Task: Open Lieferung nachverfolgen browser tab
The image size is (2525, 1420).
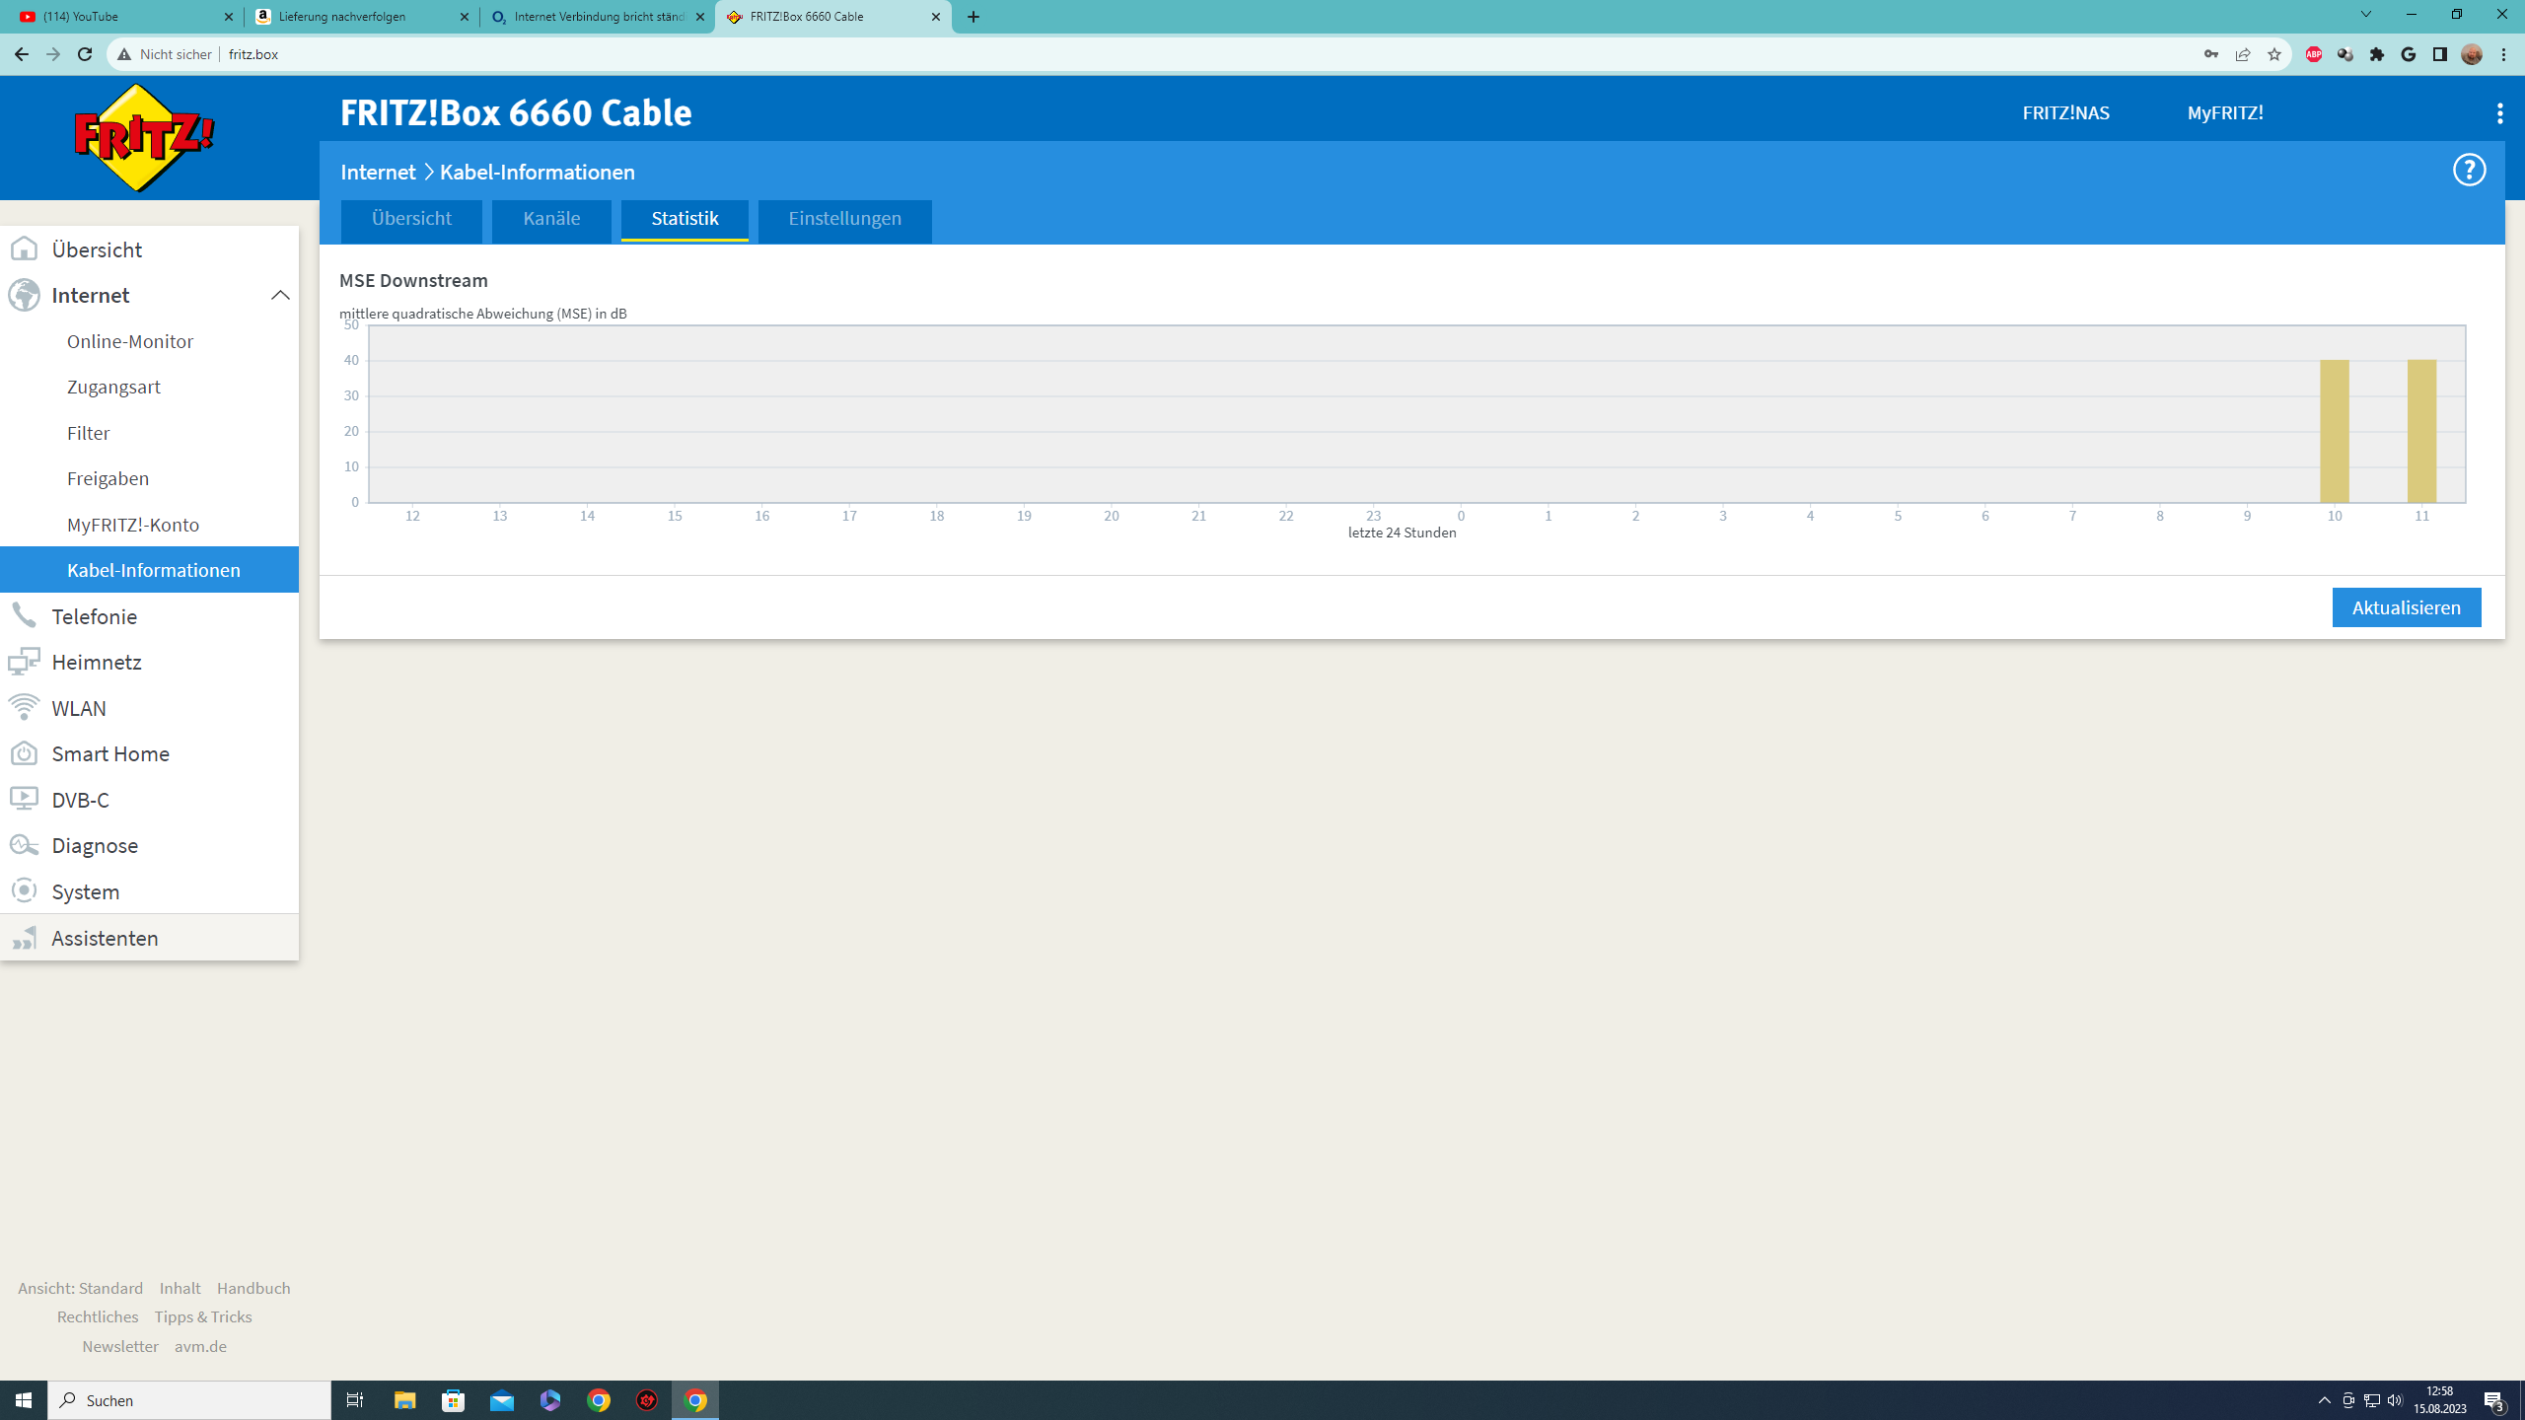Action: tap(362, 17)
